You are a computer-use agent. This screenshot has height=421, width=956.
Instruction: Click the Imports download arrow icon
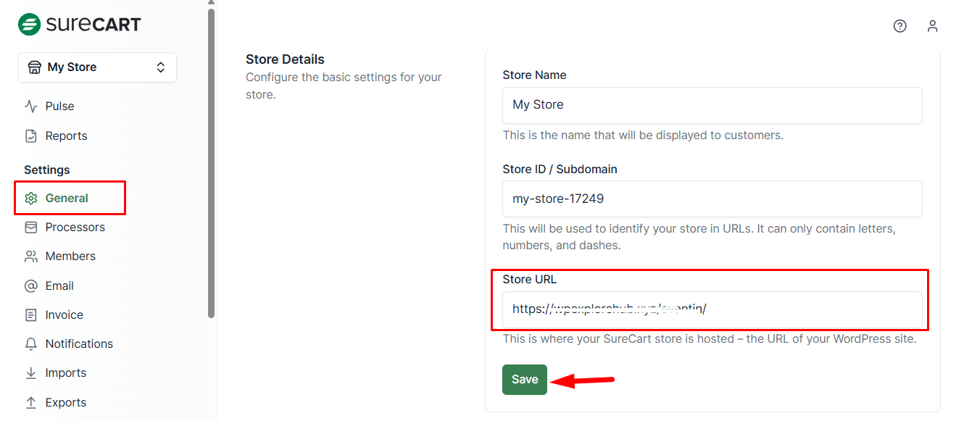point(30,373)
